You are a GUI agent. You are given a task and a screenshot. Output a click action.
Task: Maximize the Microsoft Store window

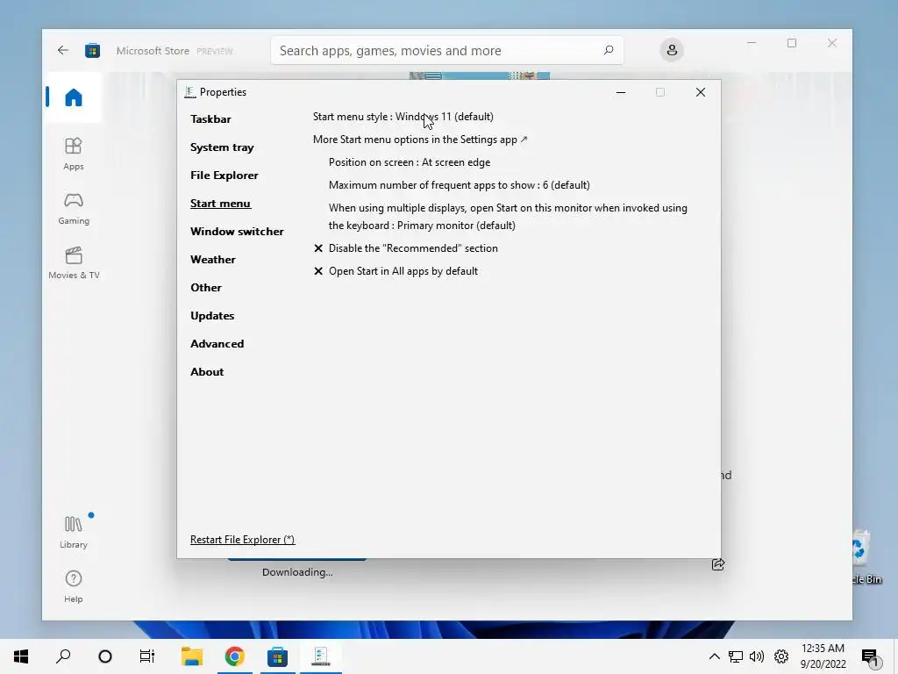tap(792, 43)
